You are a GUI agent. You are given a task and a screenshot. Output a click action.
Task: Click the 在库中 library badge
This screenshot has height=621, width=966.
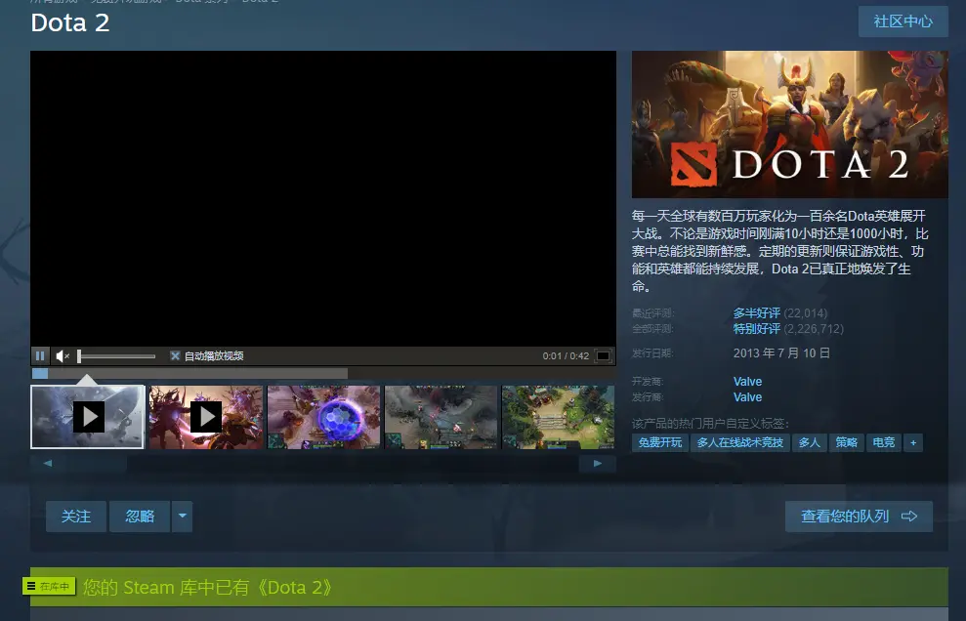[49, 587]
